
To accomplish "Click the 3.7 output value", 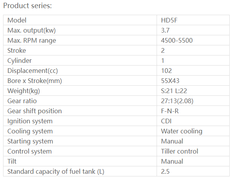I will [165, 31].
